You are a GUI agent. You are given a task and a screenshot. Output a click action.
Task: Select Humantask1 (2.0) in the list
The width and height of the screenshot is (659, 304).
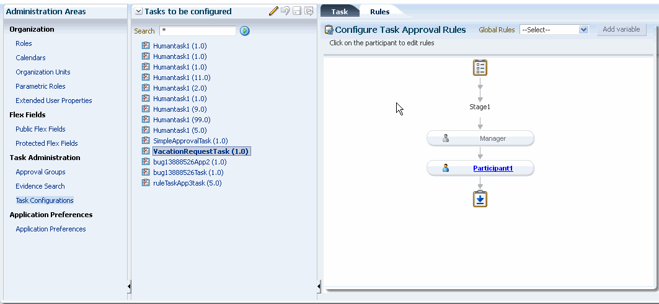click(x=180, y=88)
